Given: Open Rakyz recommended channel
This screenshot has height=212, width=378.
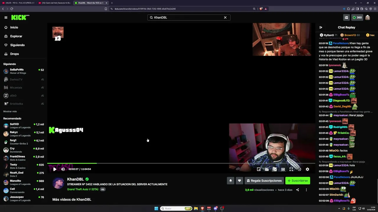Looking at the screenshot, I should pos(24,134).
